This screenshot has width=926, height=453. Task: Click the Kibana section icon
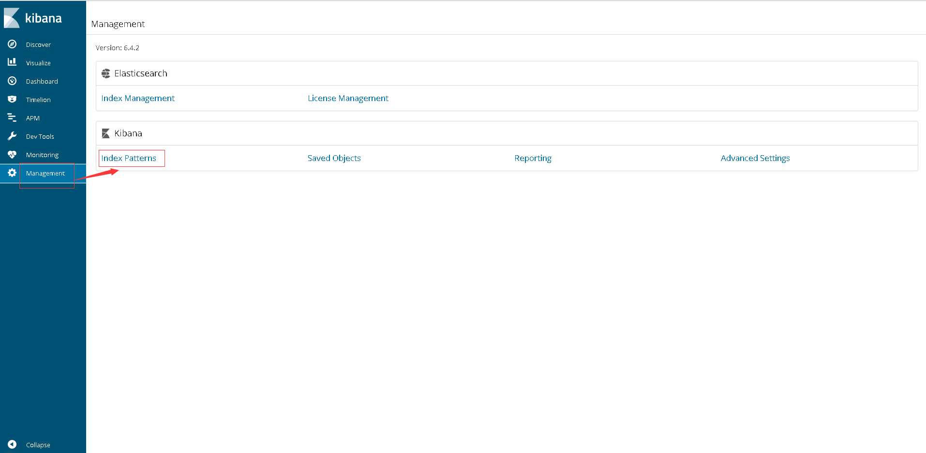click(x=106, y=133)
